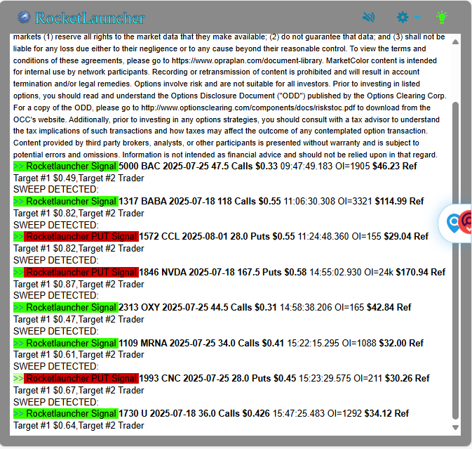This screenshot has width=472, height=449.
Task: Click the pale arrows before the CNC PUT signal
Action: (19, 379)
